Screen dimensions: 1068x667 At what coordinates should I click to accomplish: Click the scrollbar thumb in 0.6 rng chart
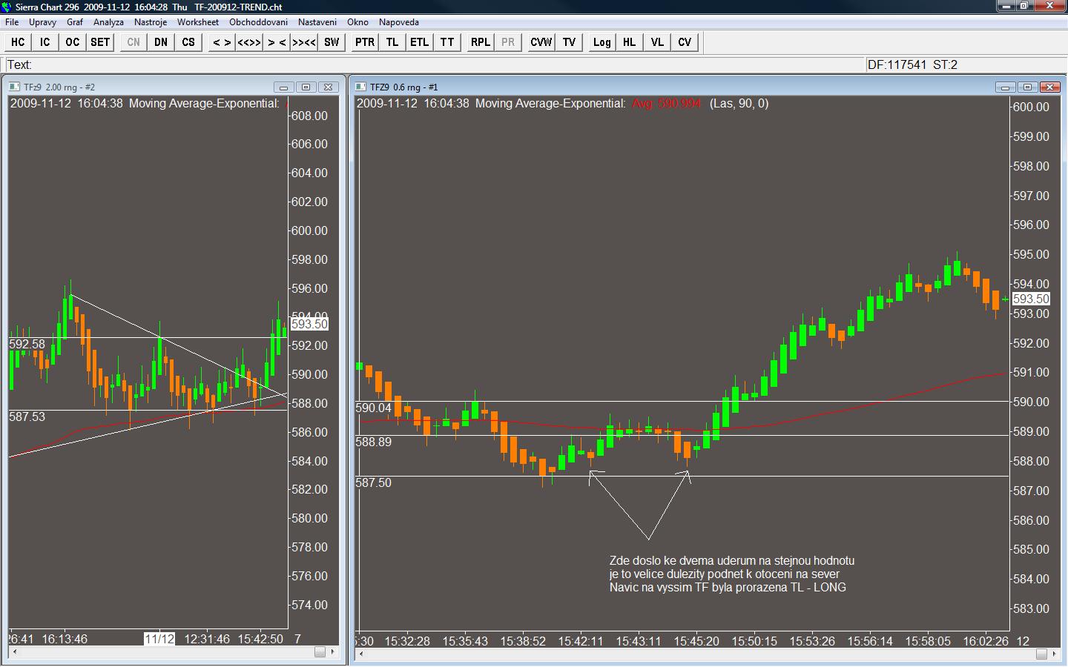pos(1041,654)
